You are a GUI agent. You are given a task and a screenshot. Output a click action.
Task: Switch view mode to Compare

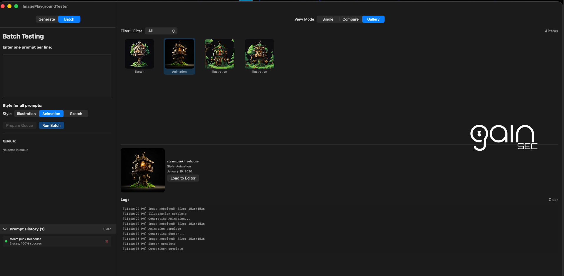tap(350, 19)
